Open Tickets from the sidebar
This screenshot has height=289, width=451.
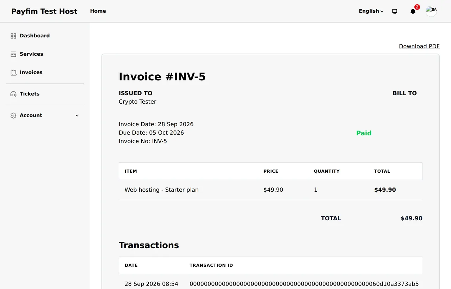pos(30,94)
